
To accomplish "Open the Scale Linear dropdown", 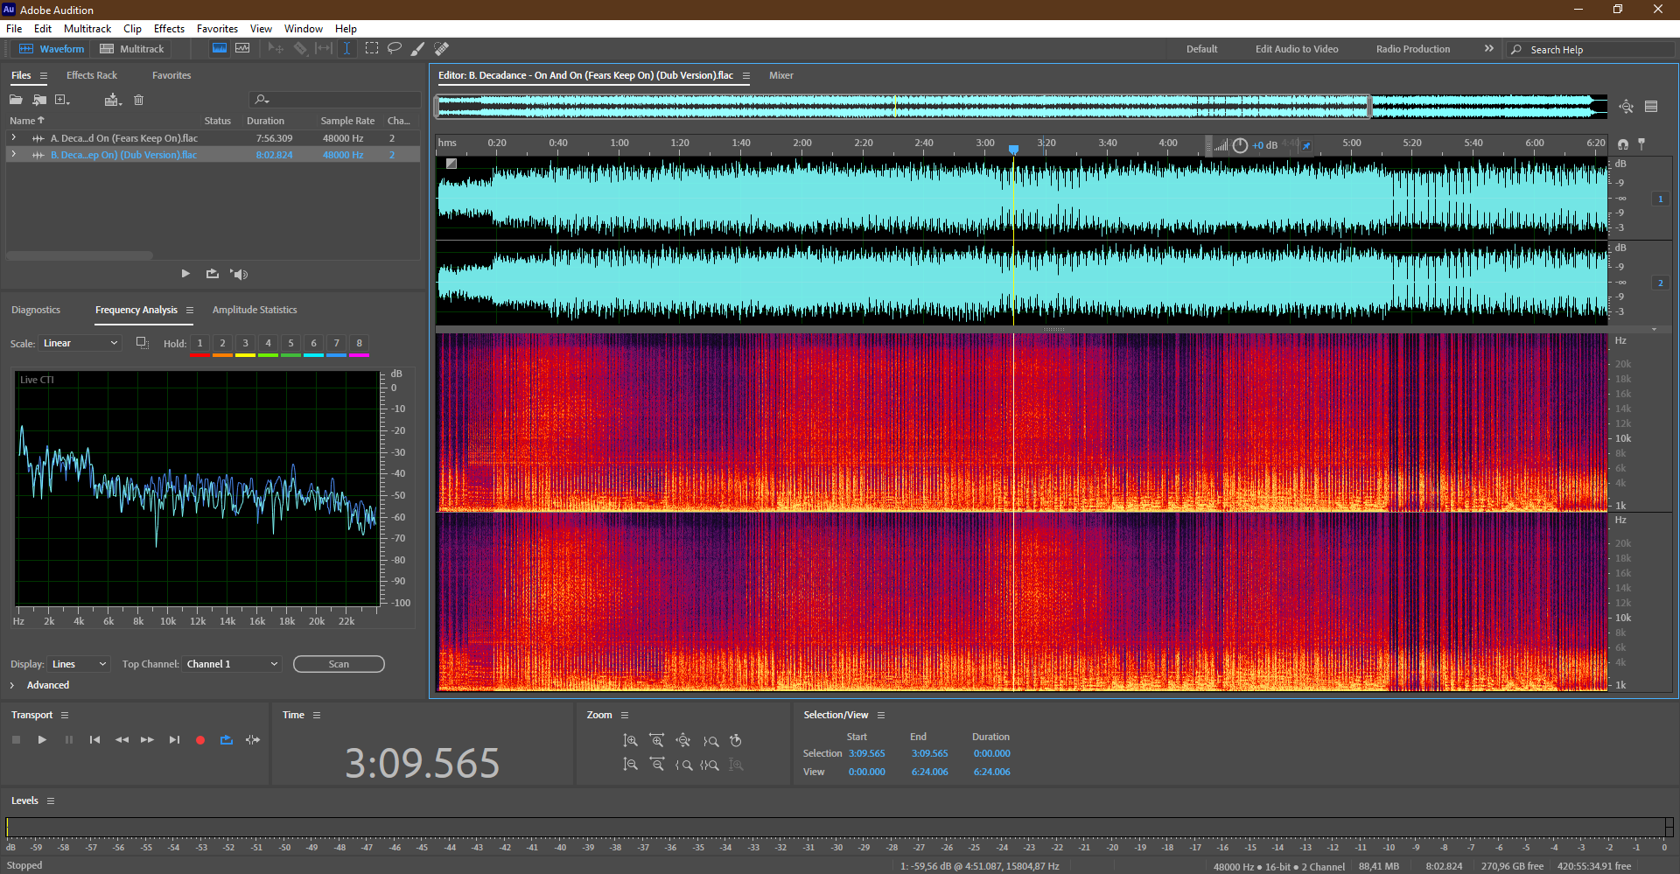I will pyautogui.click(x=80, y=343).
